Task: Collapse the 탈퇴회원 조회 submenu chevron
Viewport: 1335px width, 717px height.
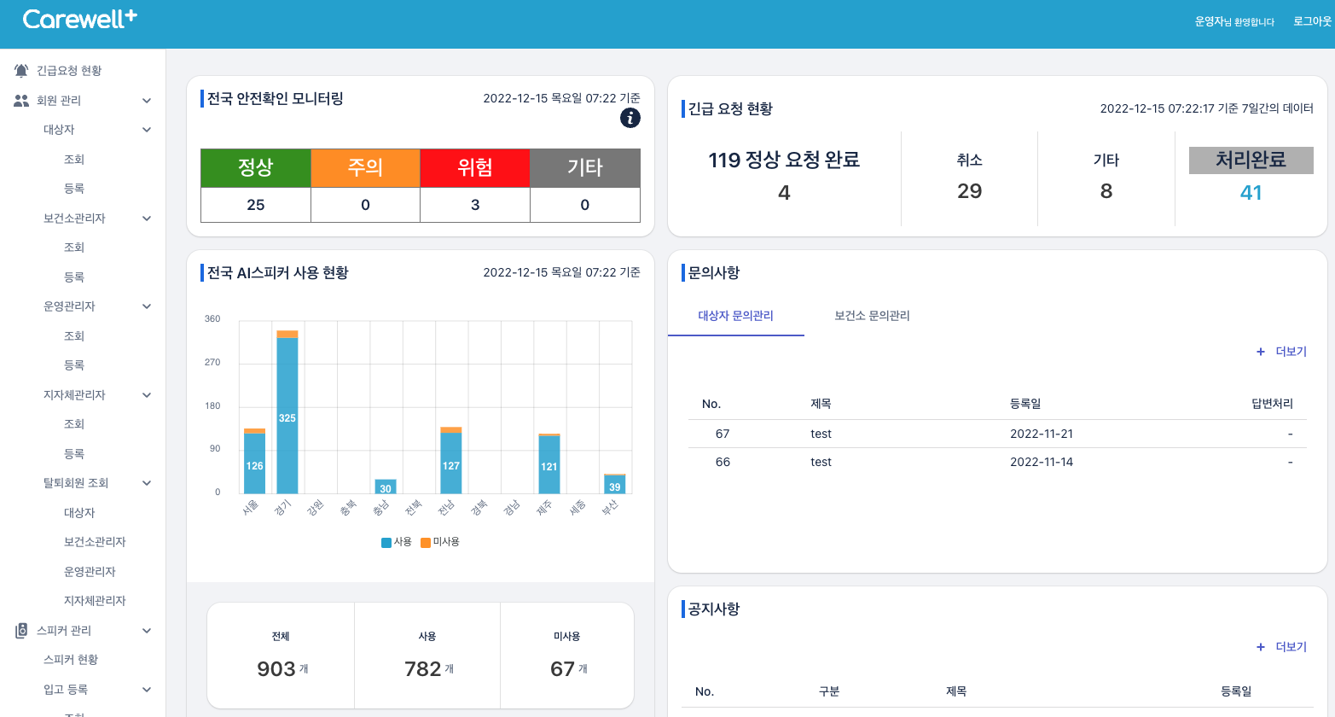Action: click(x=147, y=483)
